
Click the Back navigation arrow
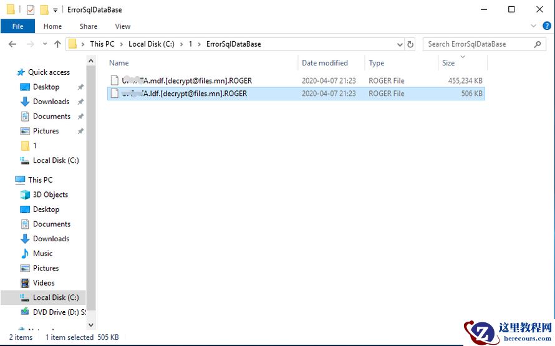coord(12,44)
